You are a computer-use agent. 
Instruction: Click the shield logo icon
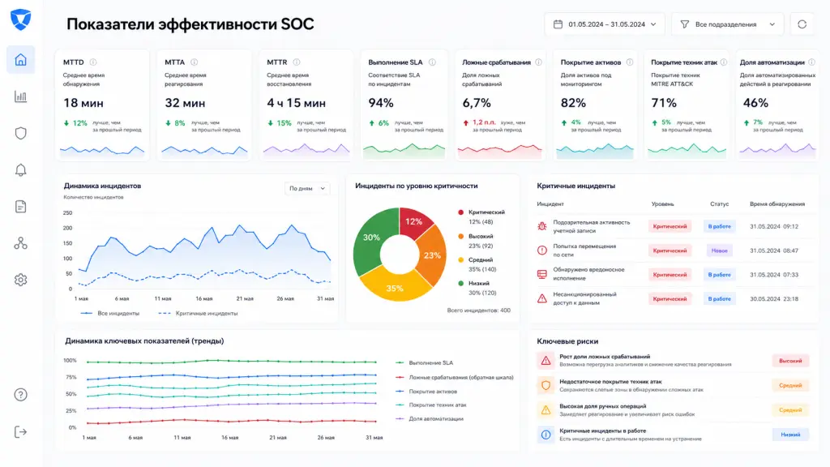[20, 19]
